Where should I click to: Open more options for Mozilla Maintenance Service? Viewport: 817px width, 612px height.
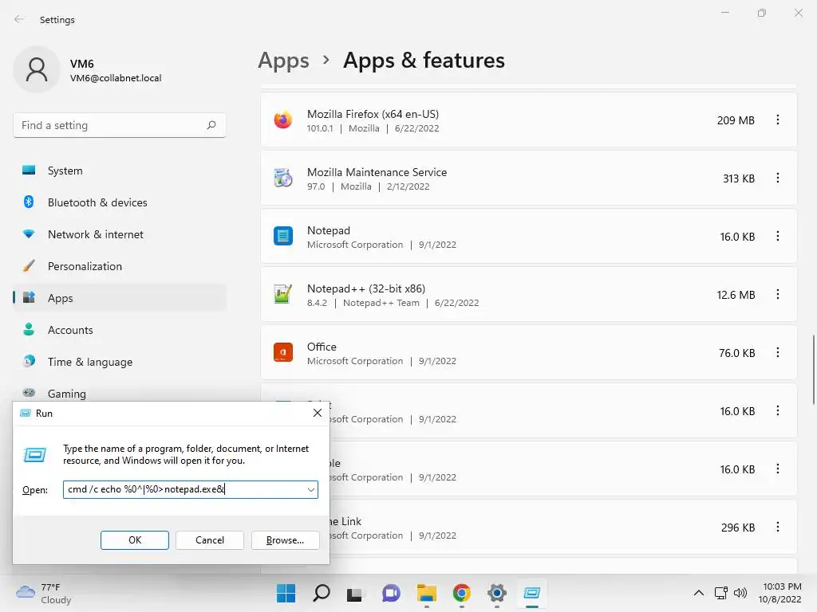tap(777, 178)
